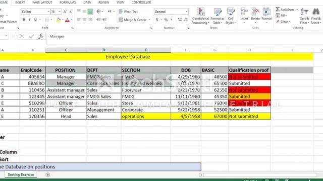Viewport: 323px width, 181px height.
Task: Align text left
Action: click(x=79, y=20)
